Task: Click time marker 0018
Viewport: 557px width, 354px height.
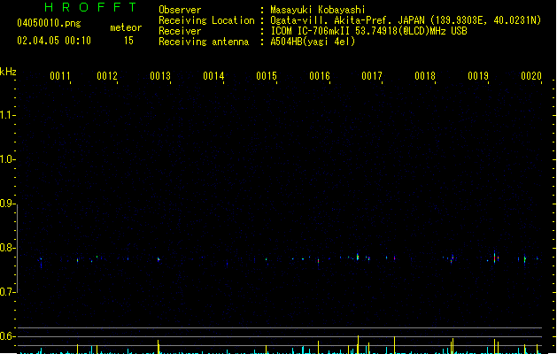Action: (425, 76)
